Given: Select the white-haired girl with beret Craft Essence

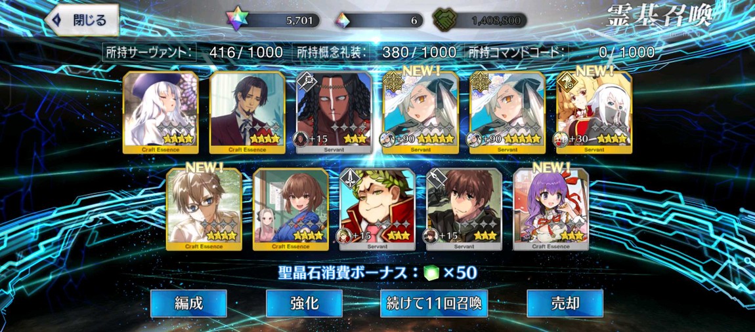Looking at the screenshot, I should point(160,113).
